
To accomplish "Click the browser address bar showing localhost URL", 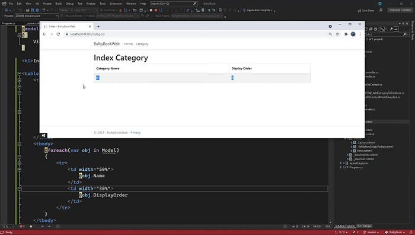I will 196,34.
